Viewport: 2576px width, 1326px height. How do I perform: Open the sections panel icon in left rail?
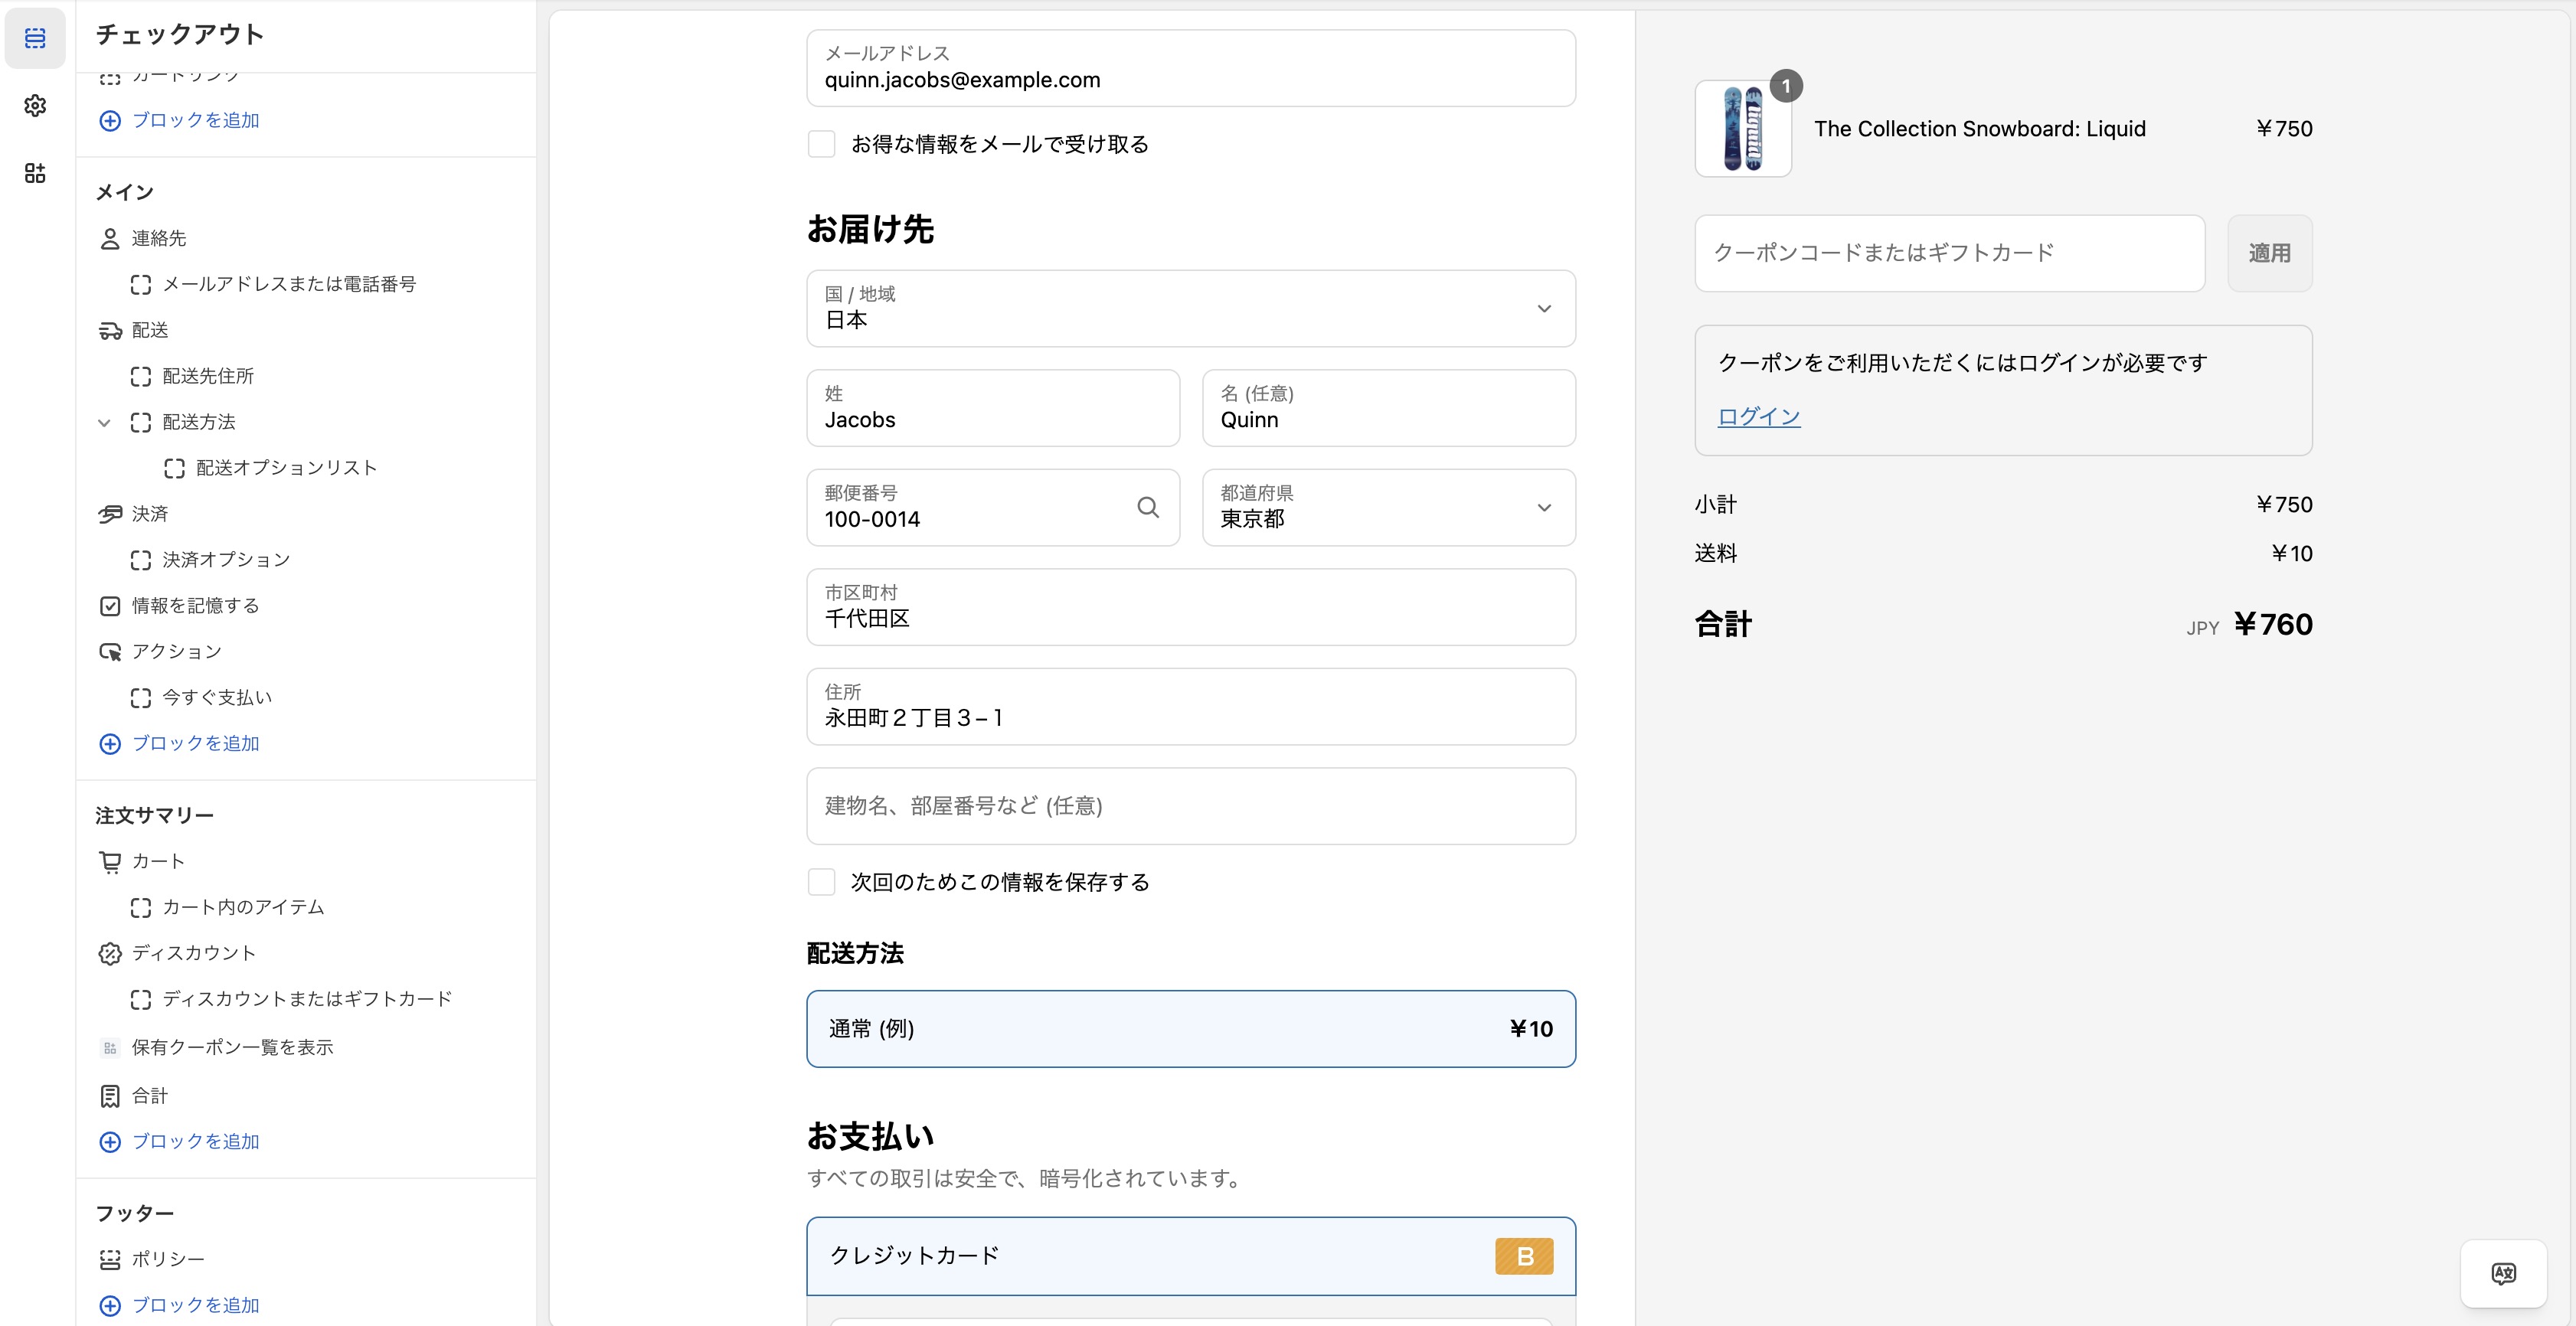[x=35, y=38]
